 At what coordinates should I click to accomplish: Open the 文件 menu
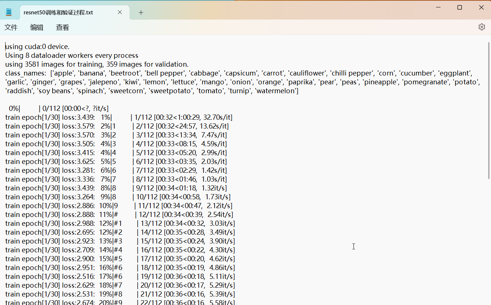coord(11,27)
